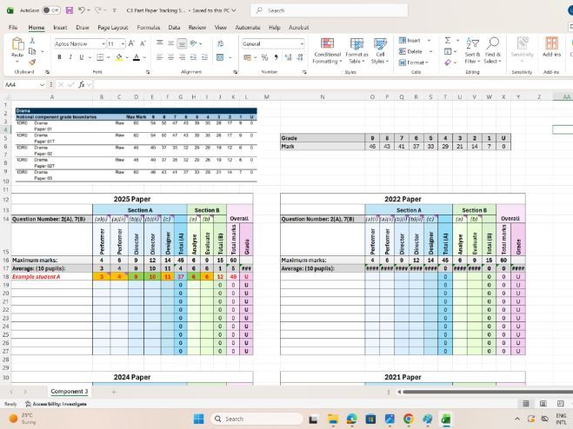This screenshot has height=429, width=573.
Task: Click the Save icon in title bar
Action: tap(69, 10)
